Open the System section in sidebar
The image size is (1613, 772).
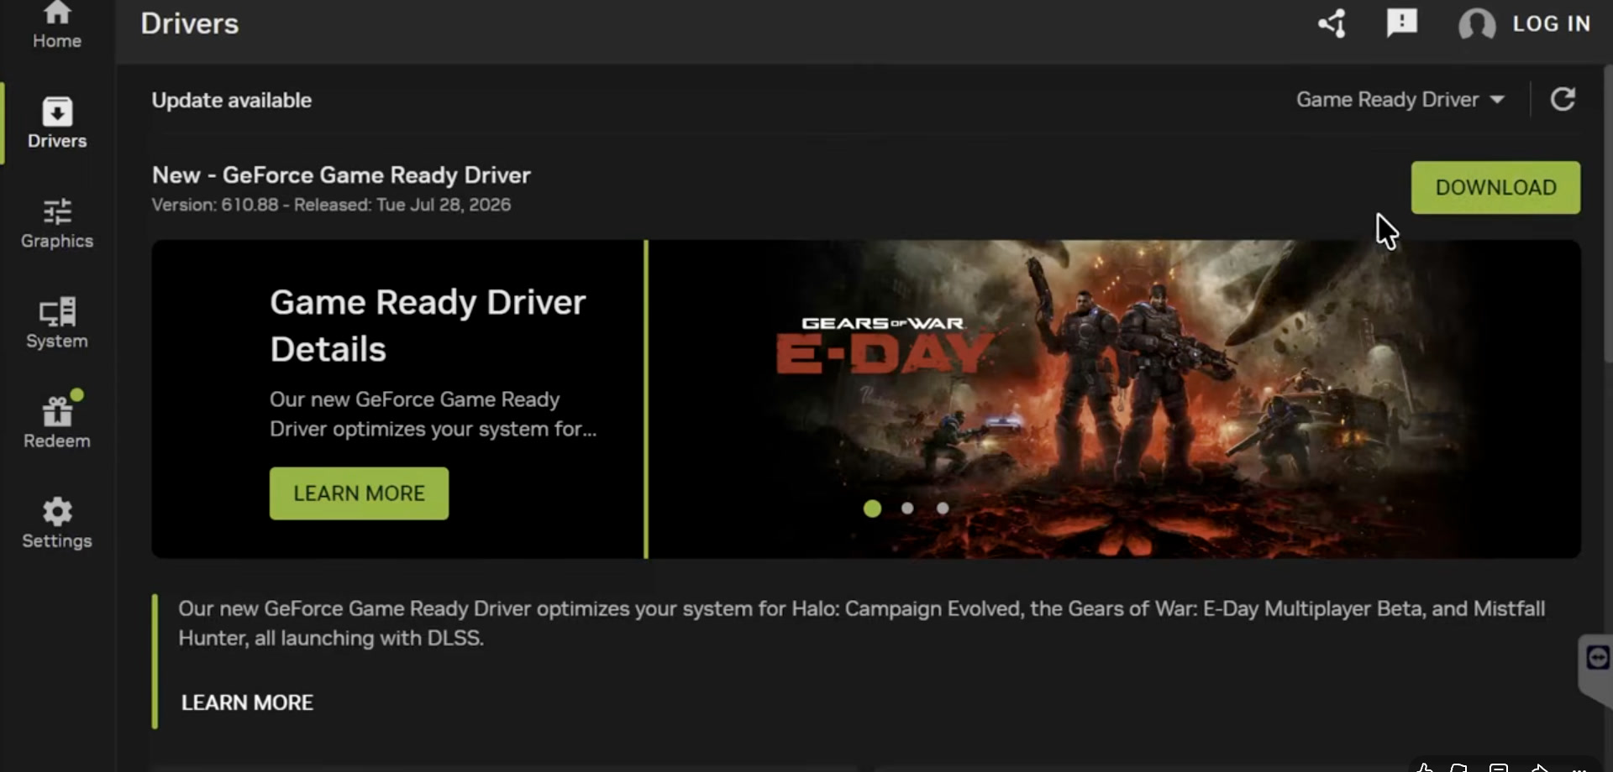[x=57, y=323]
